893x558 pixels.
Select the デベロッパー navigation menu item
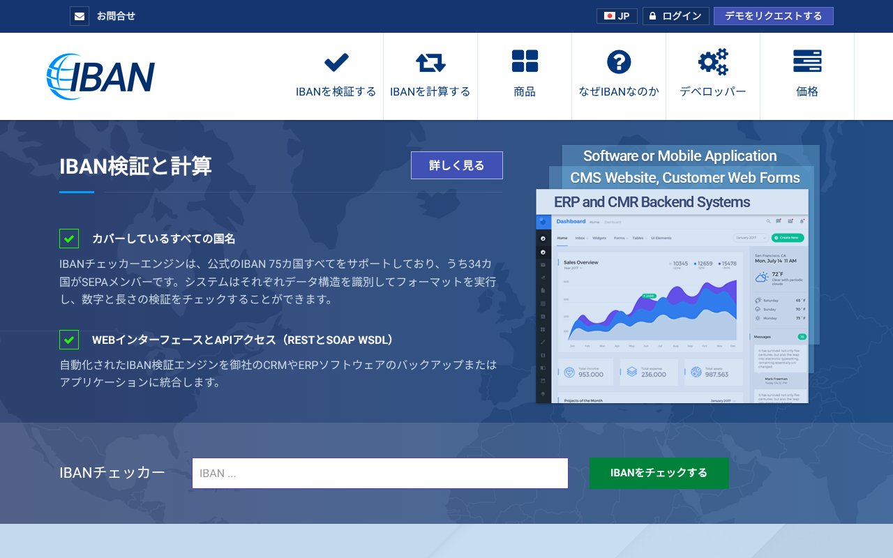coord(713,76)
